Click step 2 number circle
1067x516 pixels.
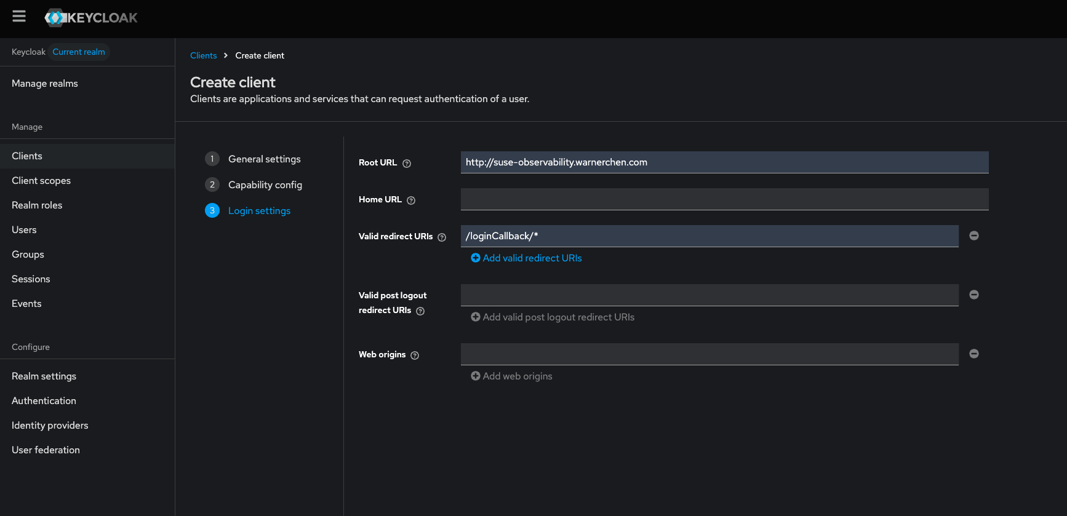[x=212, y=185]
